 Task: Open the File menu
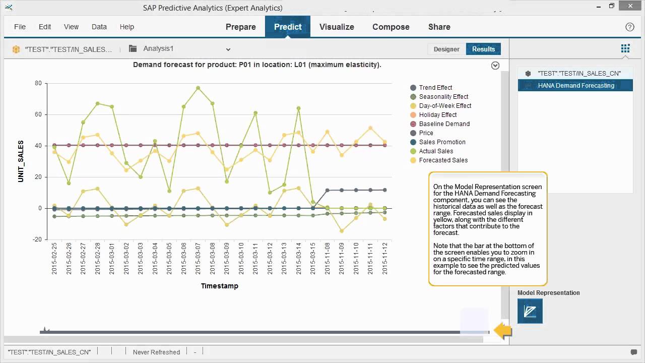[20, 27]
